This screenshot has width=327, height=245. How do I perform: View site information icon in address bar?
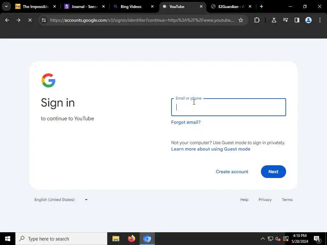pyautogui.click(x=44, y=20)
